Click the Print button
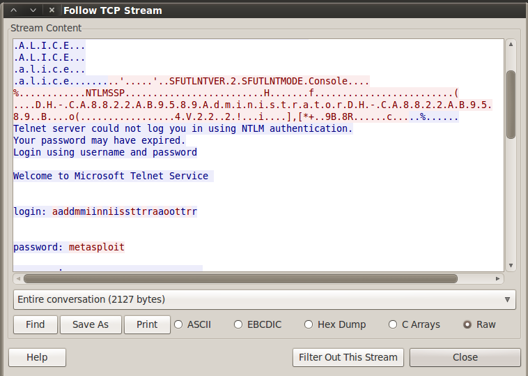Viewport: 528px width, 376px height. tap(147, 324)
